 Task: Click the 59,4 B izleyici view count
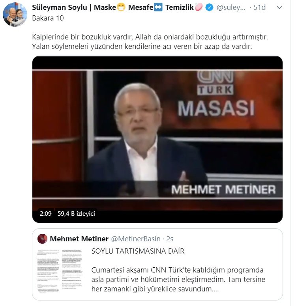pyautogui.click(x=76, y=213)
